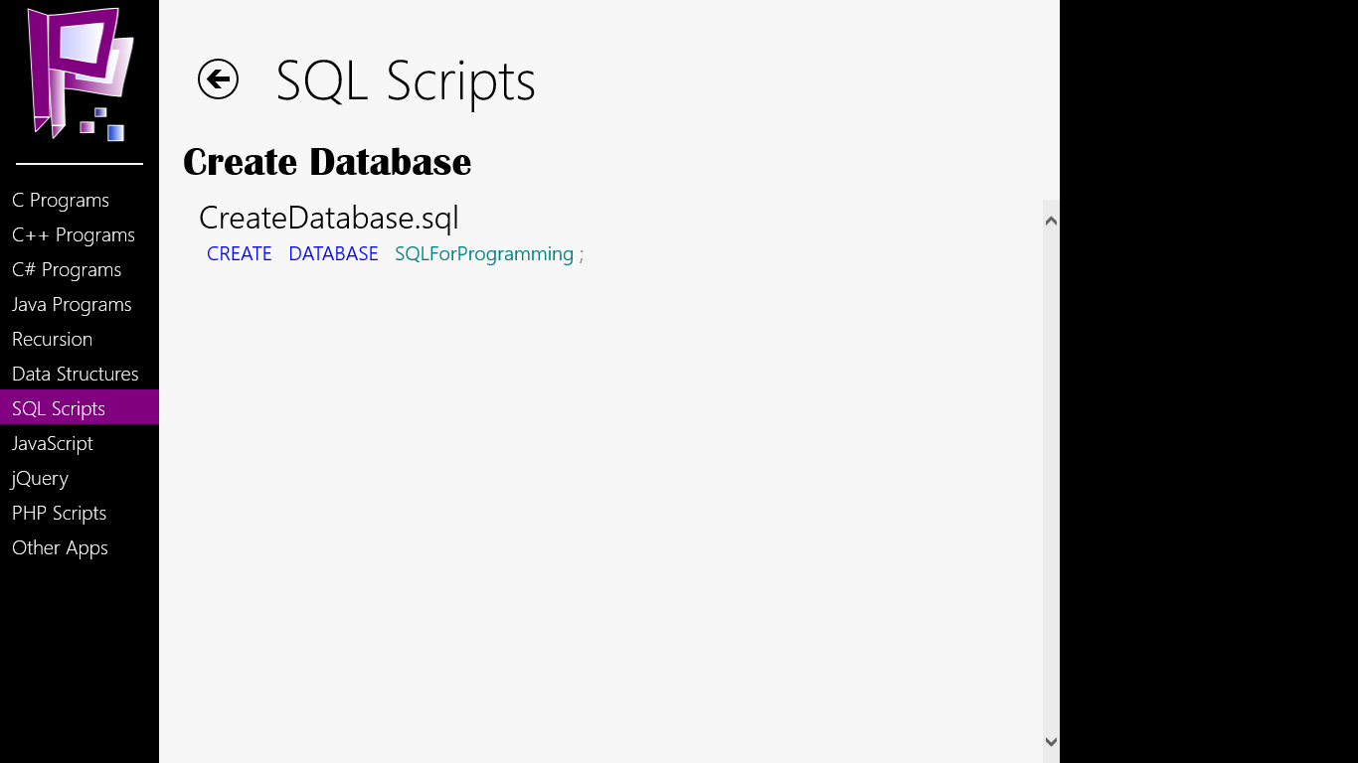View Other Apps from the sidebar

click(60, 548)
